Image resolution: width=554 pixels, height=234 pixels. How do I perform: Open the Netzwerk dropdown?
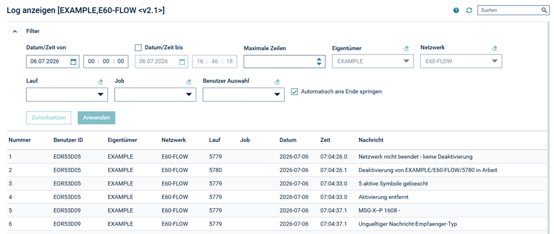(494, 61)
